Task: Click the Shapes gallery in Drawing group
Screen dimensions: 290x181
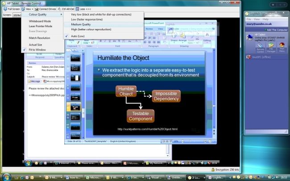Action: tap(174, 38)
